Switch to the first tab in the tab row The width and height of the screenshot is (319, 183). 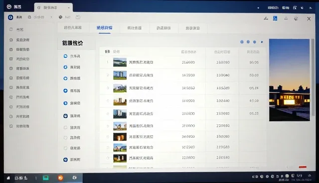point(73,28)
